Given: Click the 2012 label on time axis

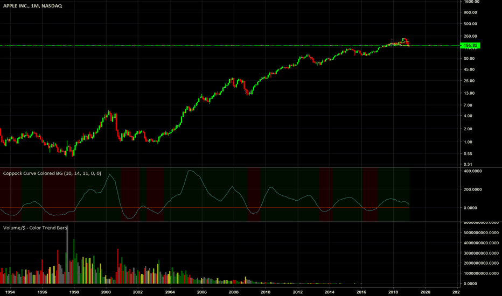Looking at the screenshot, I should tap(297, 292).
